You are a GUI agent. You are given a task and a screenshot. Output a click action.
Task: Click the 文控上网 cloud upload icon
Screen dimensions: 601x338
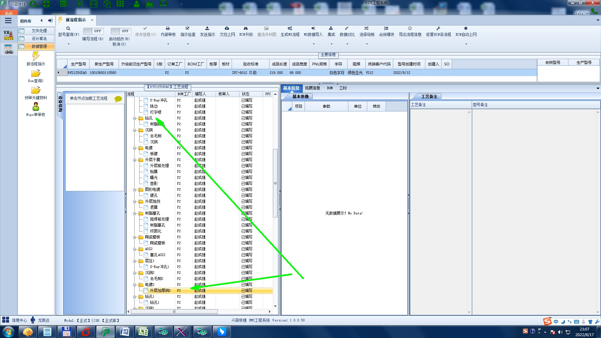pyautogui.click(x=227, y=28)
